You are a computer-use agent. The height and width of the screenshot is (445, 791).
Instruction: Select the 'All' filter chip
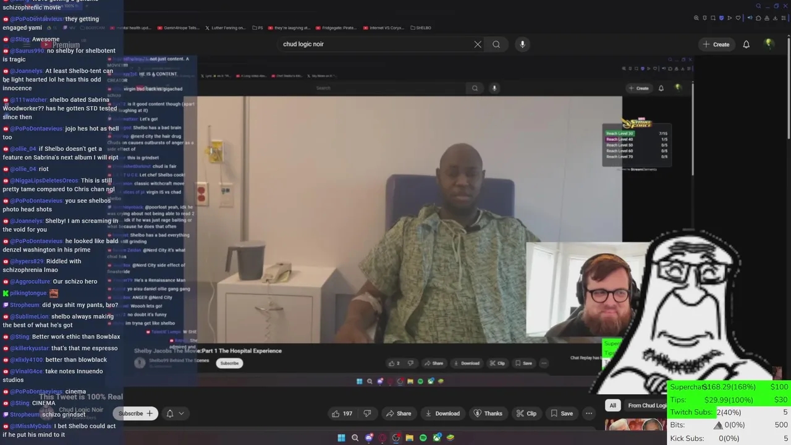pyautogui.click(x=612, y=405)
